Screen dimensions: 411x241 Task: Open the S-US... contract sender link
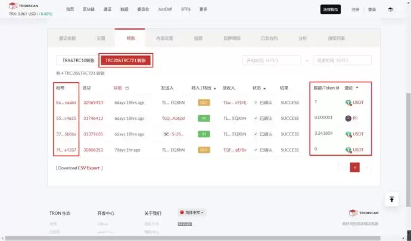(x=178, y=134)
